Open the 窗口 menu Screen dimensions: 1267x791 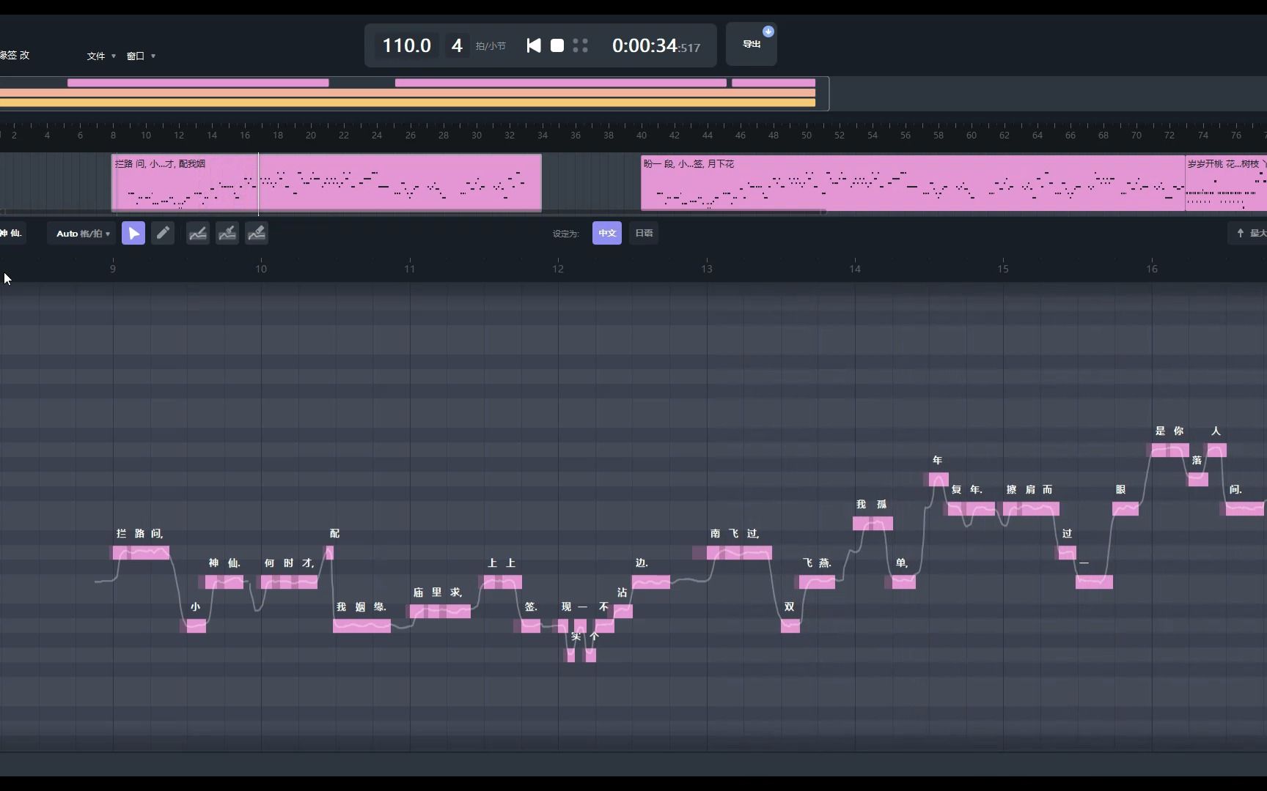(x=141, y=56)
